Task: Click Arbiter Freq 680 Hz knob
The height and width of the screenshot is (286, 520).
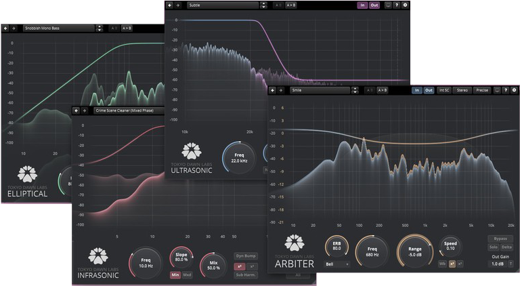Action: [372, 252]
